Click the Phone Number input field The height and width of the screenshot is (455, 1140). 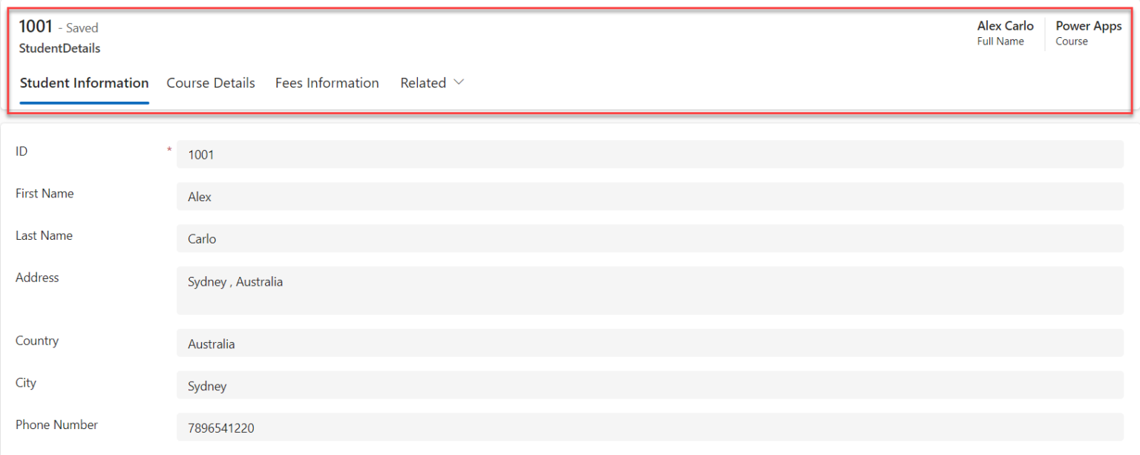tap(649, 428)
